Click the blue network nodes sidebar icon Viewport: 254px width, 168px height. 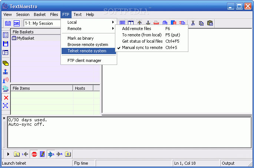[6, 106]
